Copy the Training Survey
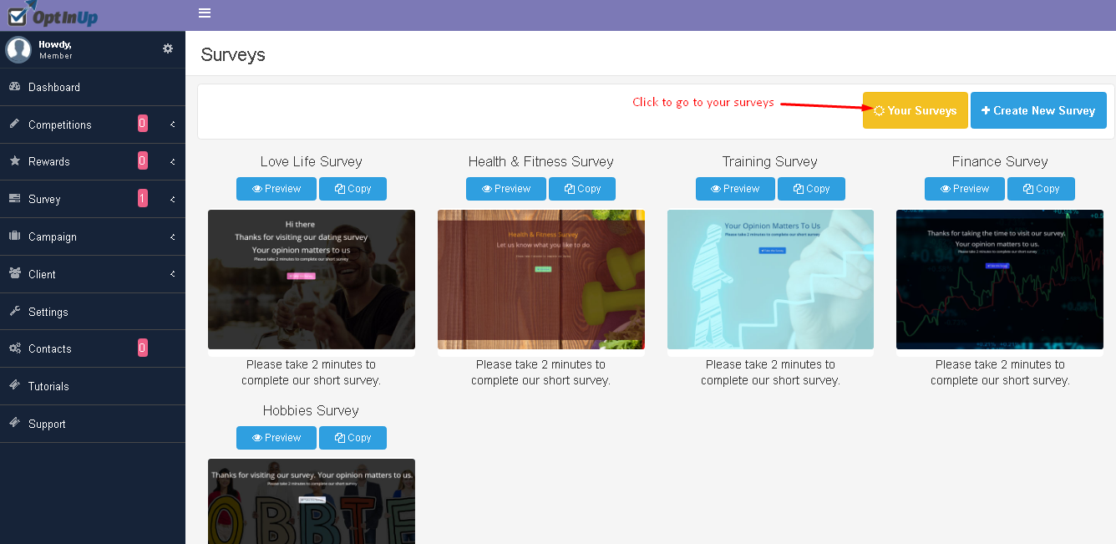This screenshot has height=544, width=1116. (x=811, y=189)
